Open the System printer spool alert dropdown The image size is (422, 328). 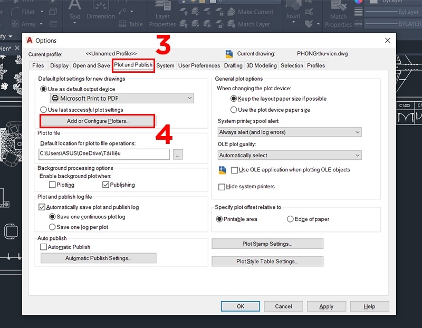click(x=358, y=132)
